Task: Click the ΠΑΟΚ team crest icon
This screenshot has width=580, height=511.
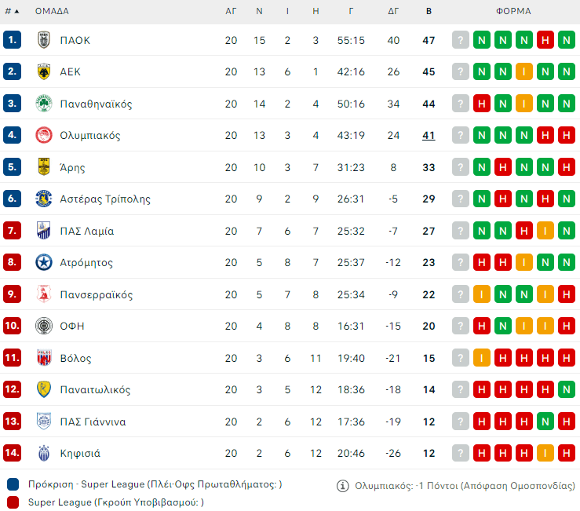Action: click(x=44, y=40)
